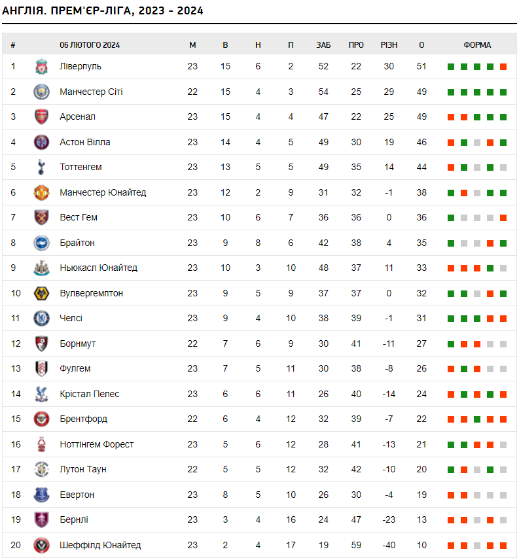Click the 06 ЛЮТОГО 2024 date header

click(x=90, y=45)
